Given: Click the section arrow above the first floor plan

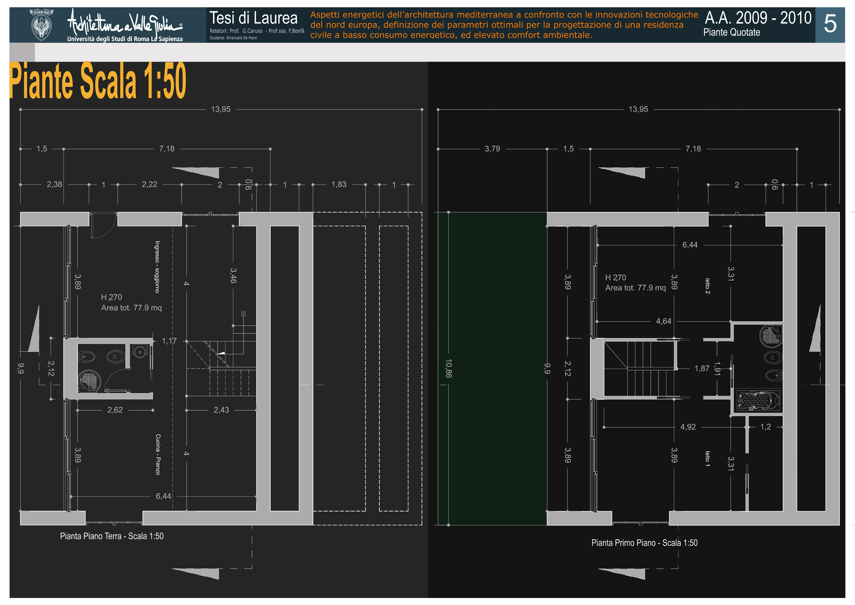Looking at the screenshot, I should [621, 172].
